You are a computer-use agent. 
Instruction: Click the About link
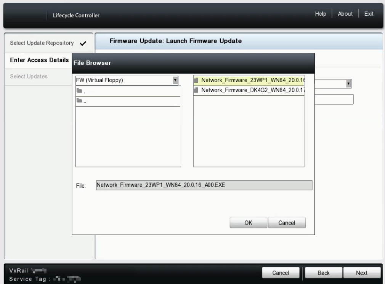[x=345, y=13]
